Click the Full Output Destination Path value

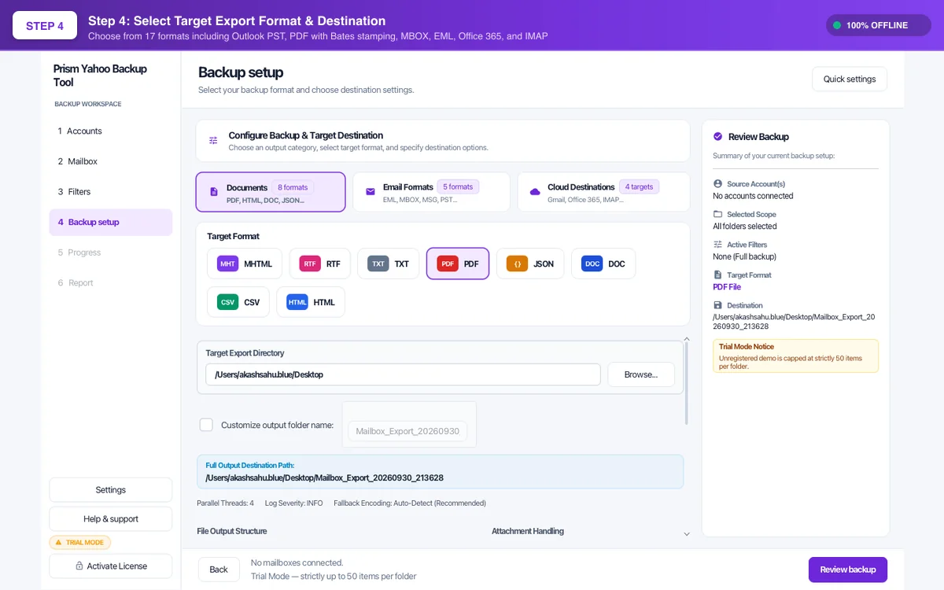tap(324, 478)
